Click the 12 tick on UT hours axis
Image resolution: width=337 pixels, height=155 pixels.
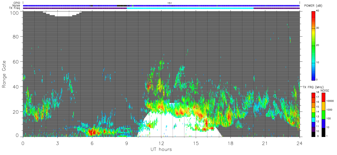click(161, 143)
